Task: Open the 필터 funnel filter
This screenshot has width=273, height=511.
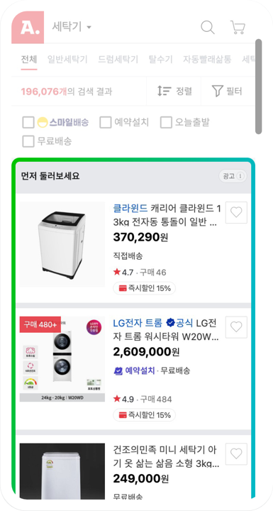Action: click(x=227, y=91)
